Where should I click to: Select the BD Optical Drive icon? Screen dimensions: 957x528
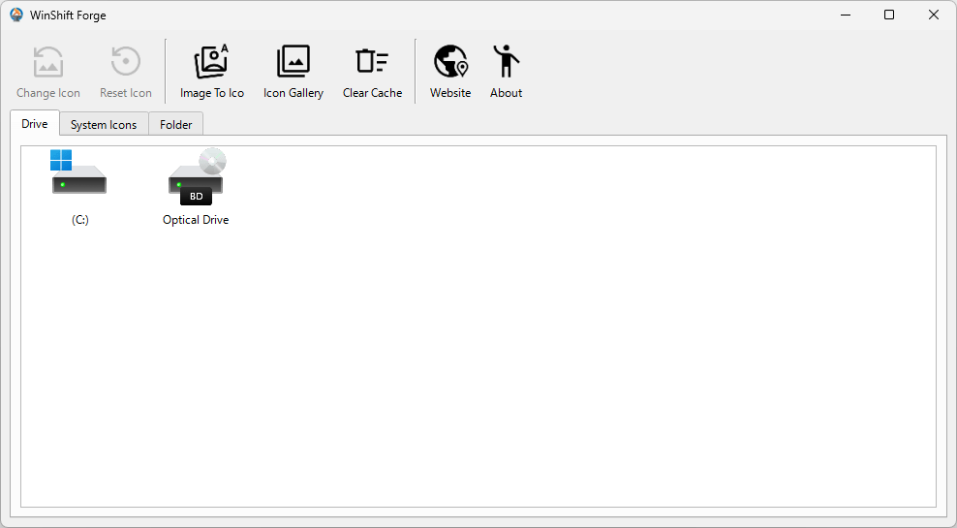pyautogui.click(x=196, y=176)
